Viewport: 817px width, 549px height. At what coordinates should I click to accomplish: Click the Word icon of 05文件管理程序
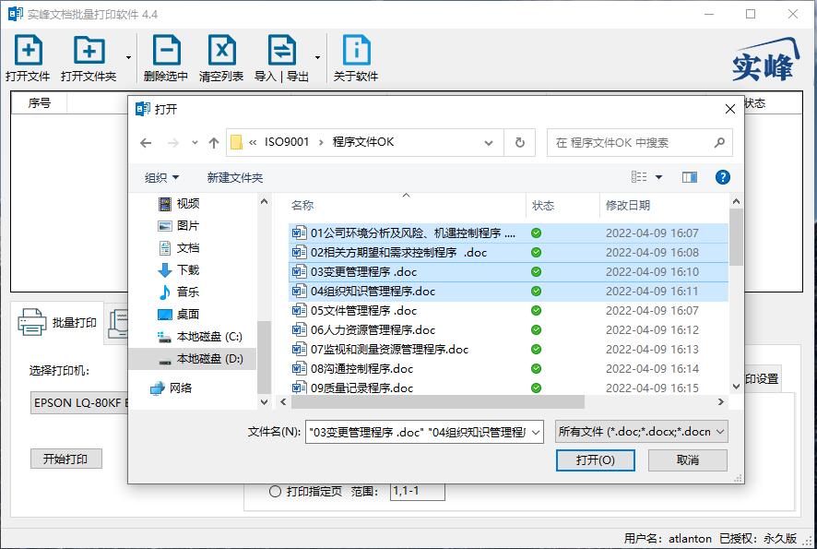tap(299, 311)
